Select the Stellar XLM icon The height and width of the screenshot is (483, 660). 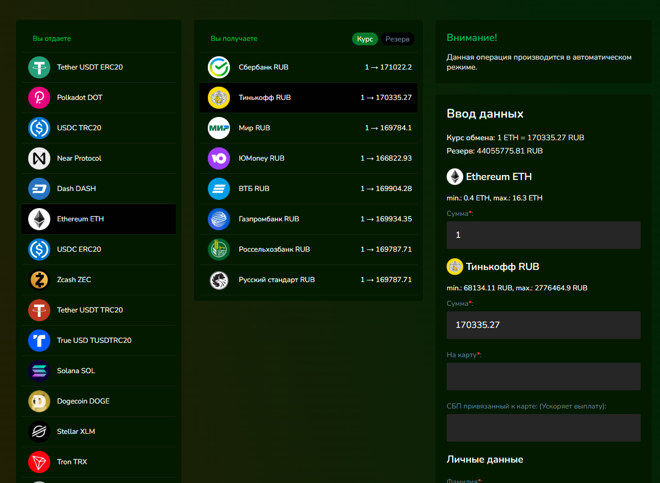(x=39, y=431)
